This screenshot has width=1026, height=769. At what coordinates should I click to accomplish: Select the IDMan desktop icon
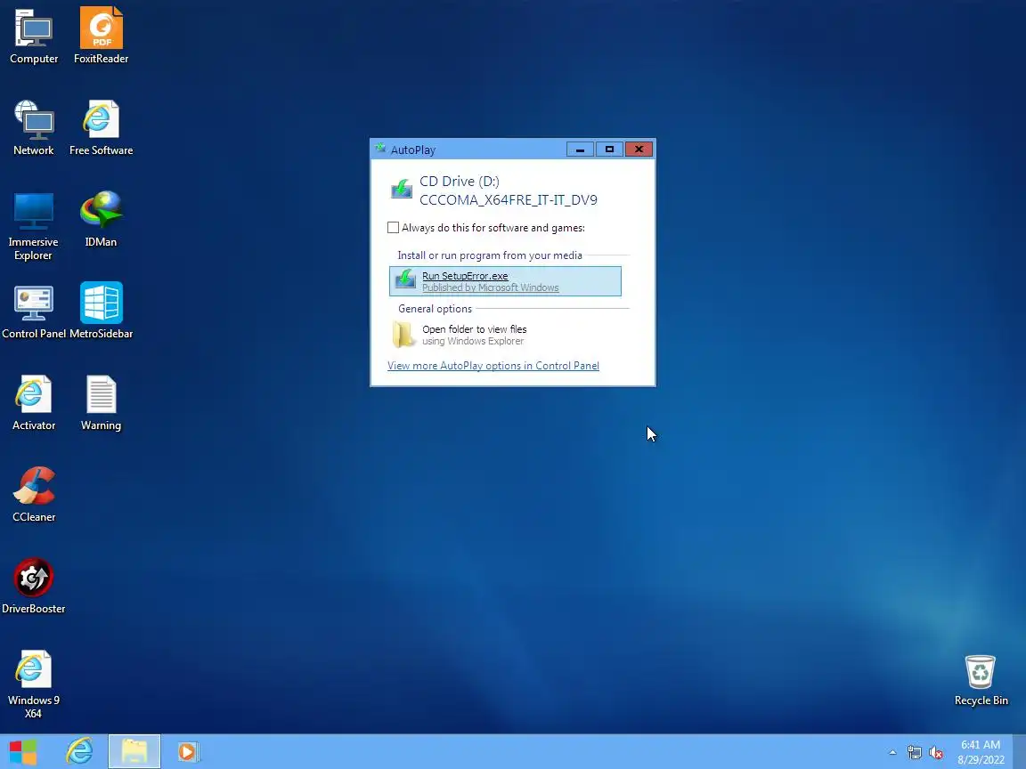tap(101, 220)
